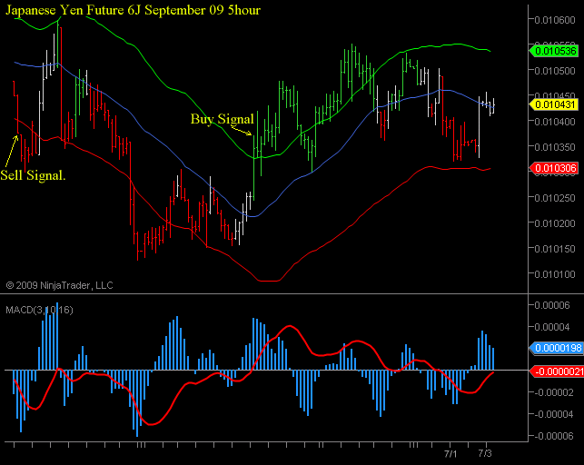Click the yellow 0.010431 current price marker
Screen dimensions: 584x465
tap(553, 105)
